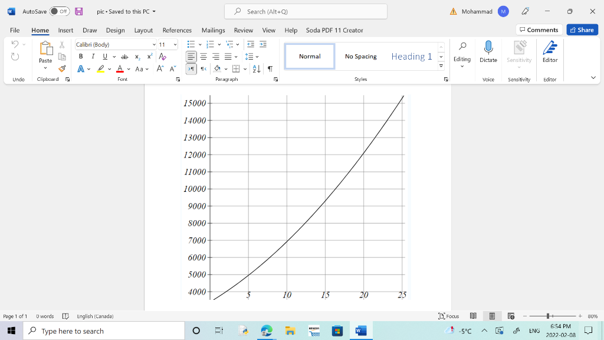Screen dimensions: 604x340
Task: Apply bold formatting with the Bold icon
Action: tap(81, 56)
